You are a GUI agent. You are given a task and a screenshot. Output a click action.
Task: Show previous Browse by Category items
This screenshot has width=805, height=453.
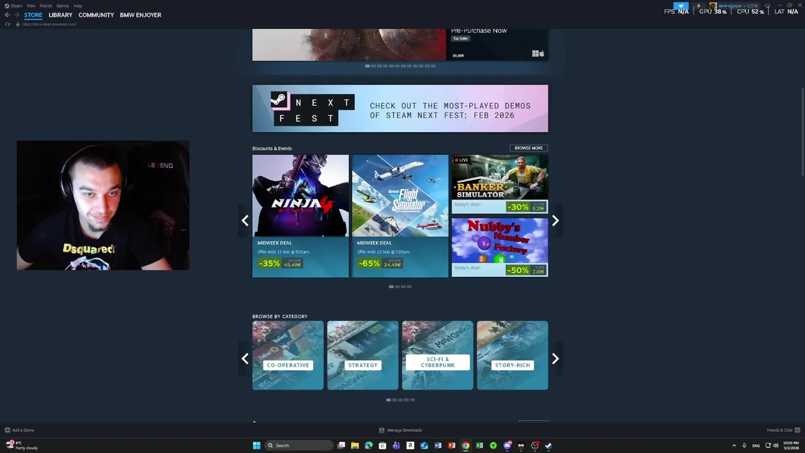pyautogui.click(x=245, y=359)
